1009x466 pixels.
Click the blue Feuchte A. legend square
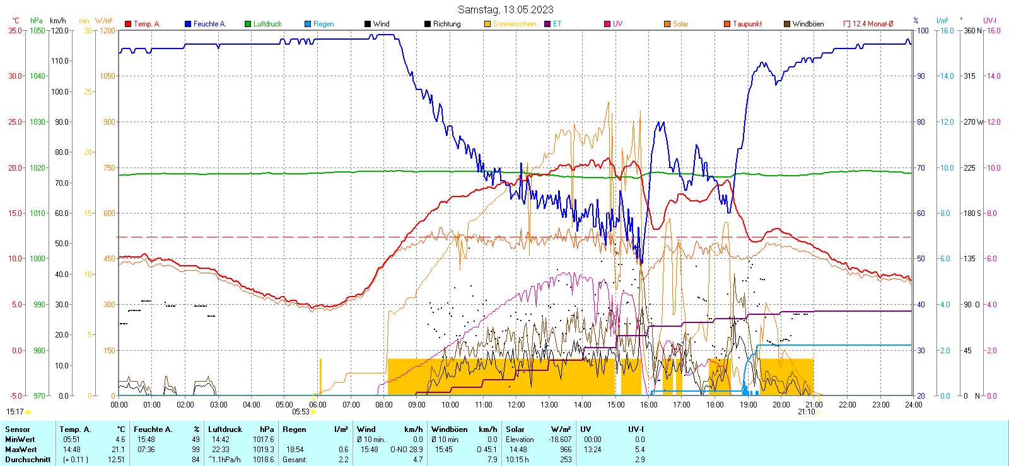188,24
